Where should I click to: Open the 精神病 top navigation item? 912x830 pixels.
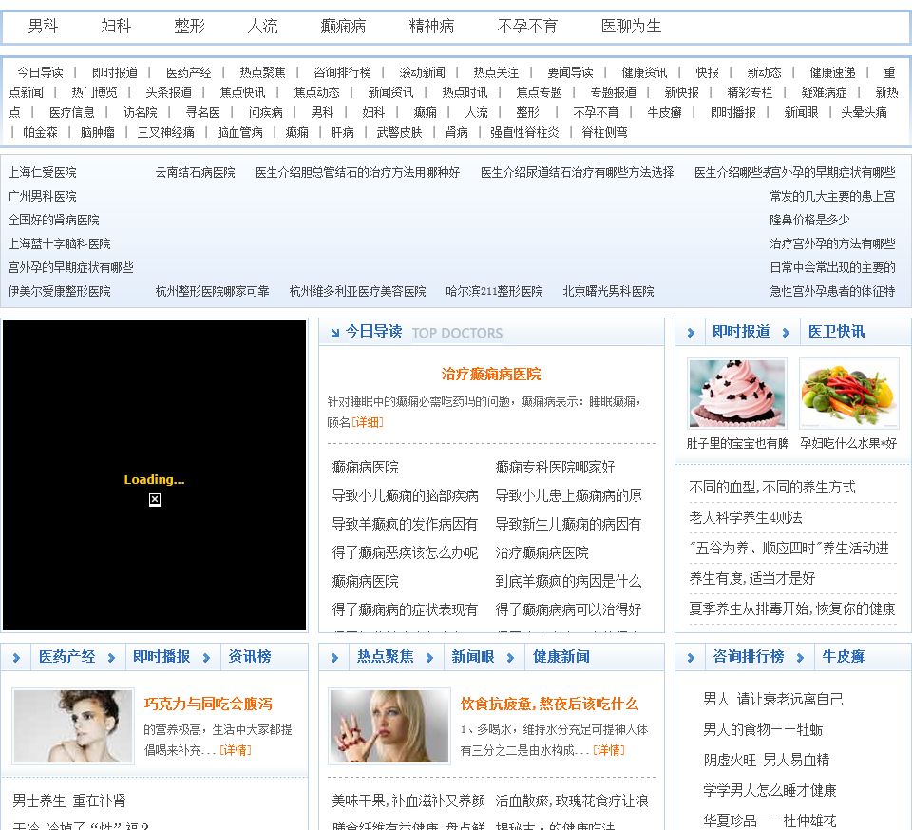431,27
